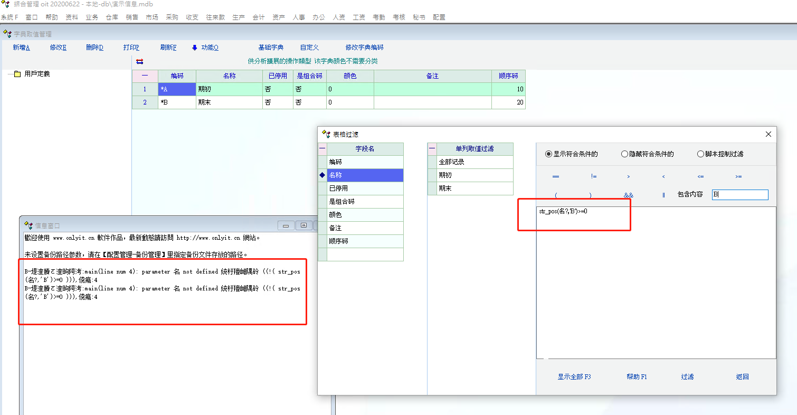Open the 配置 menu in menu bar

[x=439, y=17]
